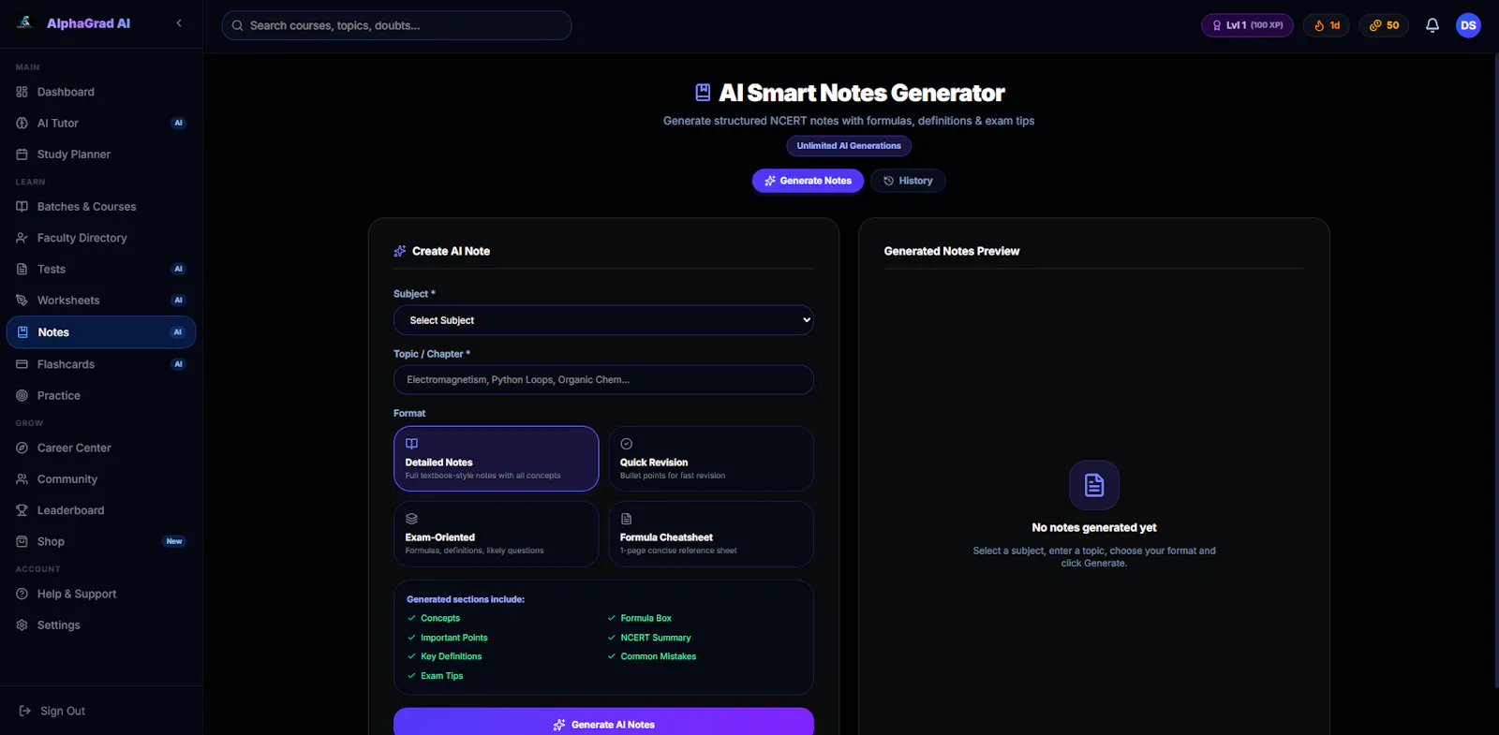
Task: Click the Batches & Courses book icon
Action: (22, 207)
